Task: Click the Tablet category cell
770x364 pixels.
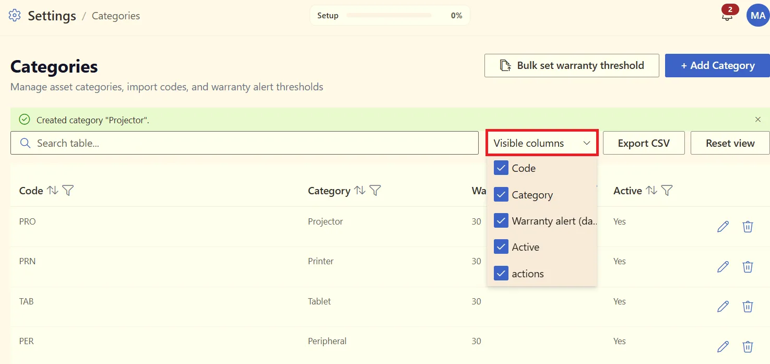Action: 319,301
